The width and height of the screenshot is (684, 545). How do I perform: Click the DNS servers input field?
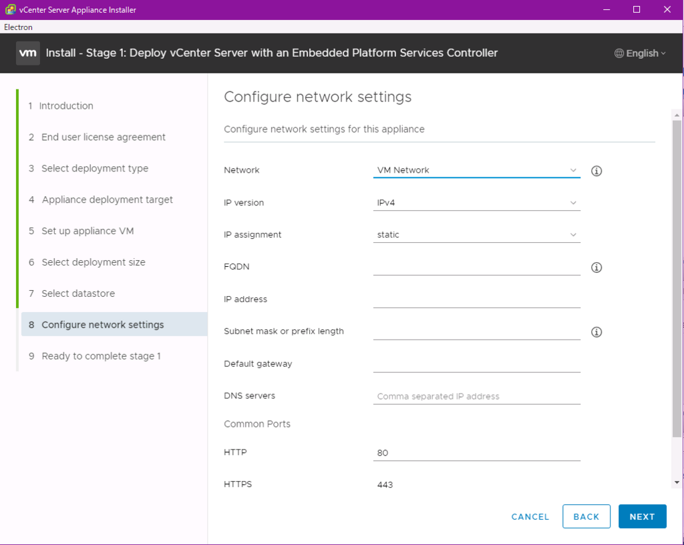point(476,396)
